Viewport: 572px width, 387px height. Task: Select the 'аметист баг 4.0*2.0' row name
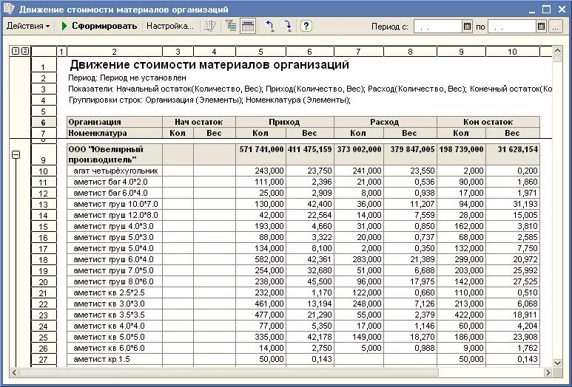point(115,182)
